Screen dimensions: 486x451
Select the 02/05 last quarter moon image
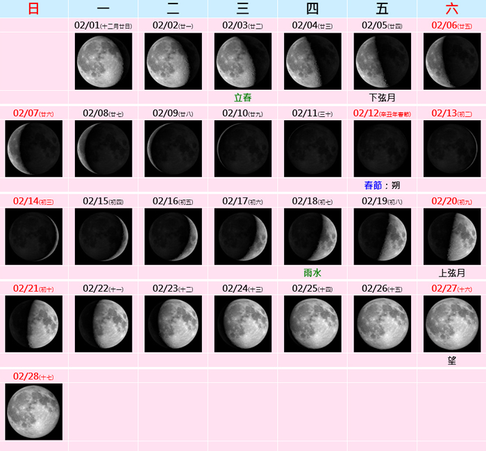(x=383, y=61)
